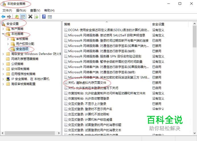The image size is (197, 141).
Task: Expand the 高级审核策略配置 tree node
Action: [x=3, y=84]
